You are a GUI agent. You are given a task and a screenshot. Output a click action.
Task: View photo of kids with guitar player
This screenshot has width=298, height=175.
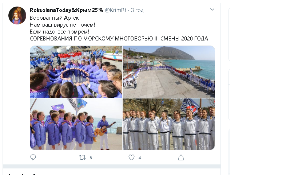pos(76,124)
